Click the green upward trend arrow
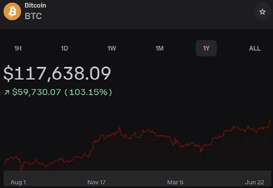The width and height of the screenshot is (273, 188). pos(7,92)
